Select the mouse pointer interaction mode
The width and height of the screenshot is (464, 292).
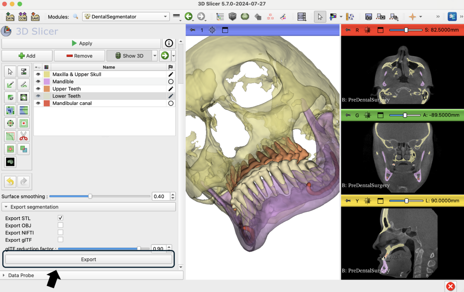(x=320, y=17)
